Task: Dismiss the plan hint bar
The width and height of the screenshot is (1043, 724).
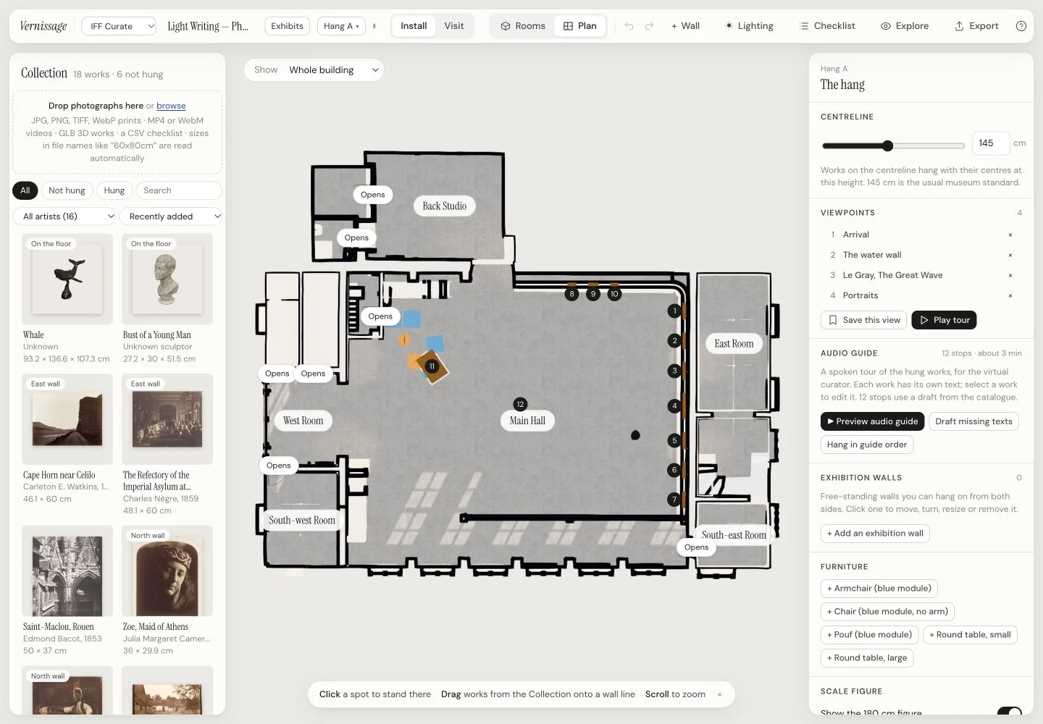Action: coord(719,694)
